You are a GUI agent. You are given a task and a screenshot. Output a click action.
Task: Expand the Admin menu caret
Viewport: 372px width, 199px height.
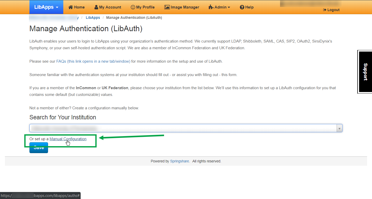pos(229,7)
